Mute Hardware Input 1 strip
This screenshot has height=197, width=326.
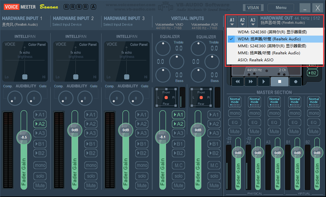40,185
